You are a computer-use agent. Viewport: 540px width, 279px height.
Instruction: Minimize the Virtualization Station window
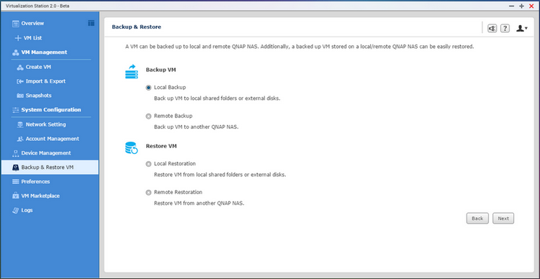[x=512, y=6]
